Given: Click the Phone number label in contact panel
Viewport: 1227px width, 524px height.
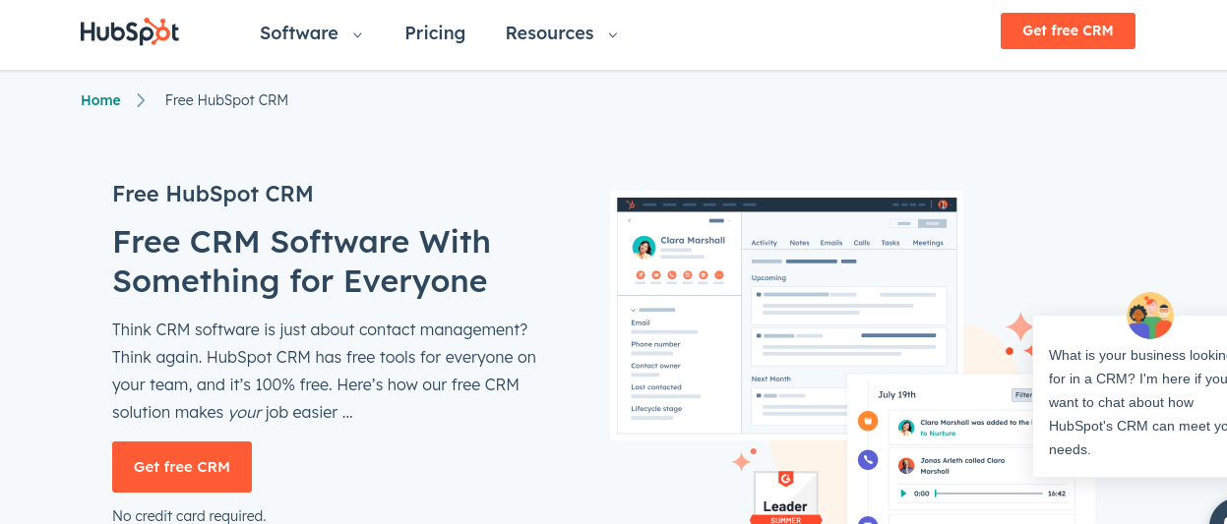Looking at the screenshot, I should (655, 344).
